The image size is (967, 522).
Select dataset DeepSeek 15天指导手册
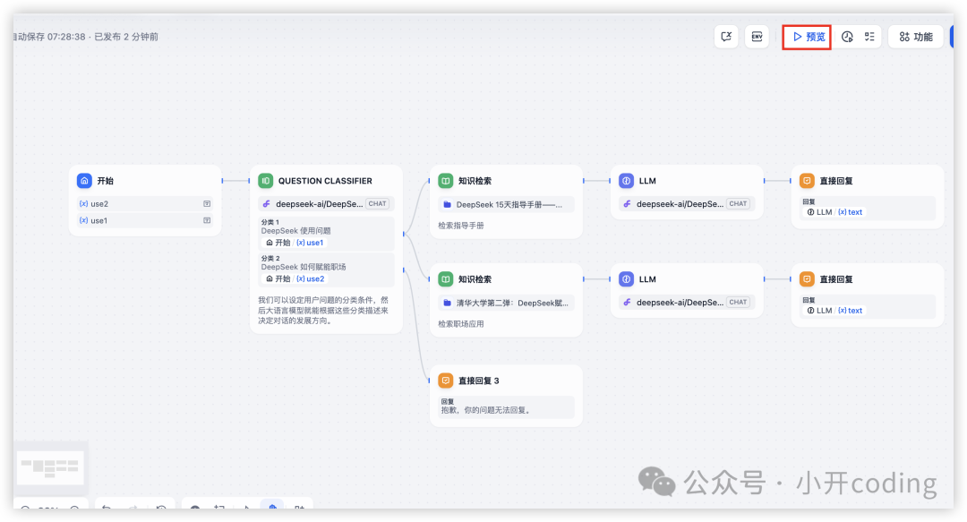(506, 204)
